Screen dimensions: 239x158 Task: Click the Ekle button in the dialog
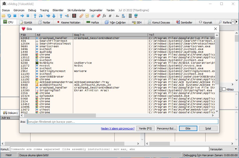pyautogui.click(x=188, y=128)
